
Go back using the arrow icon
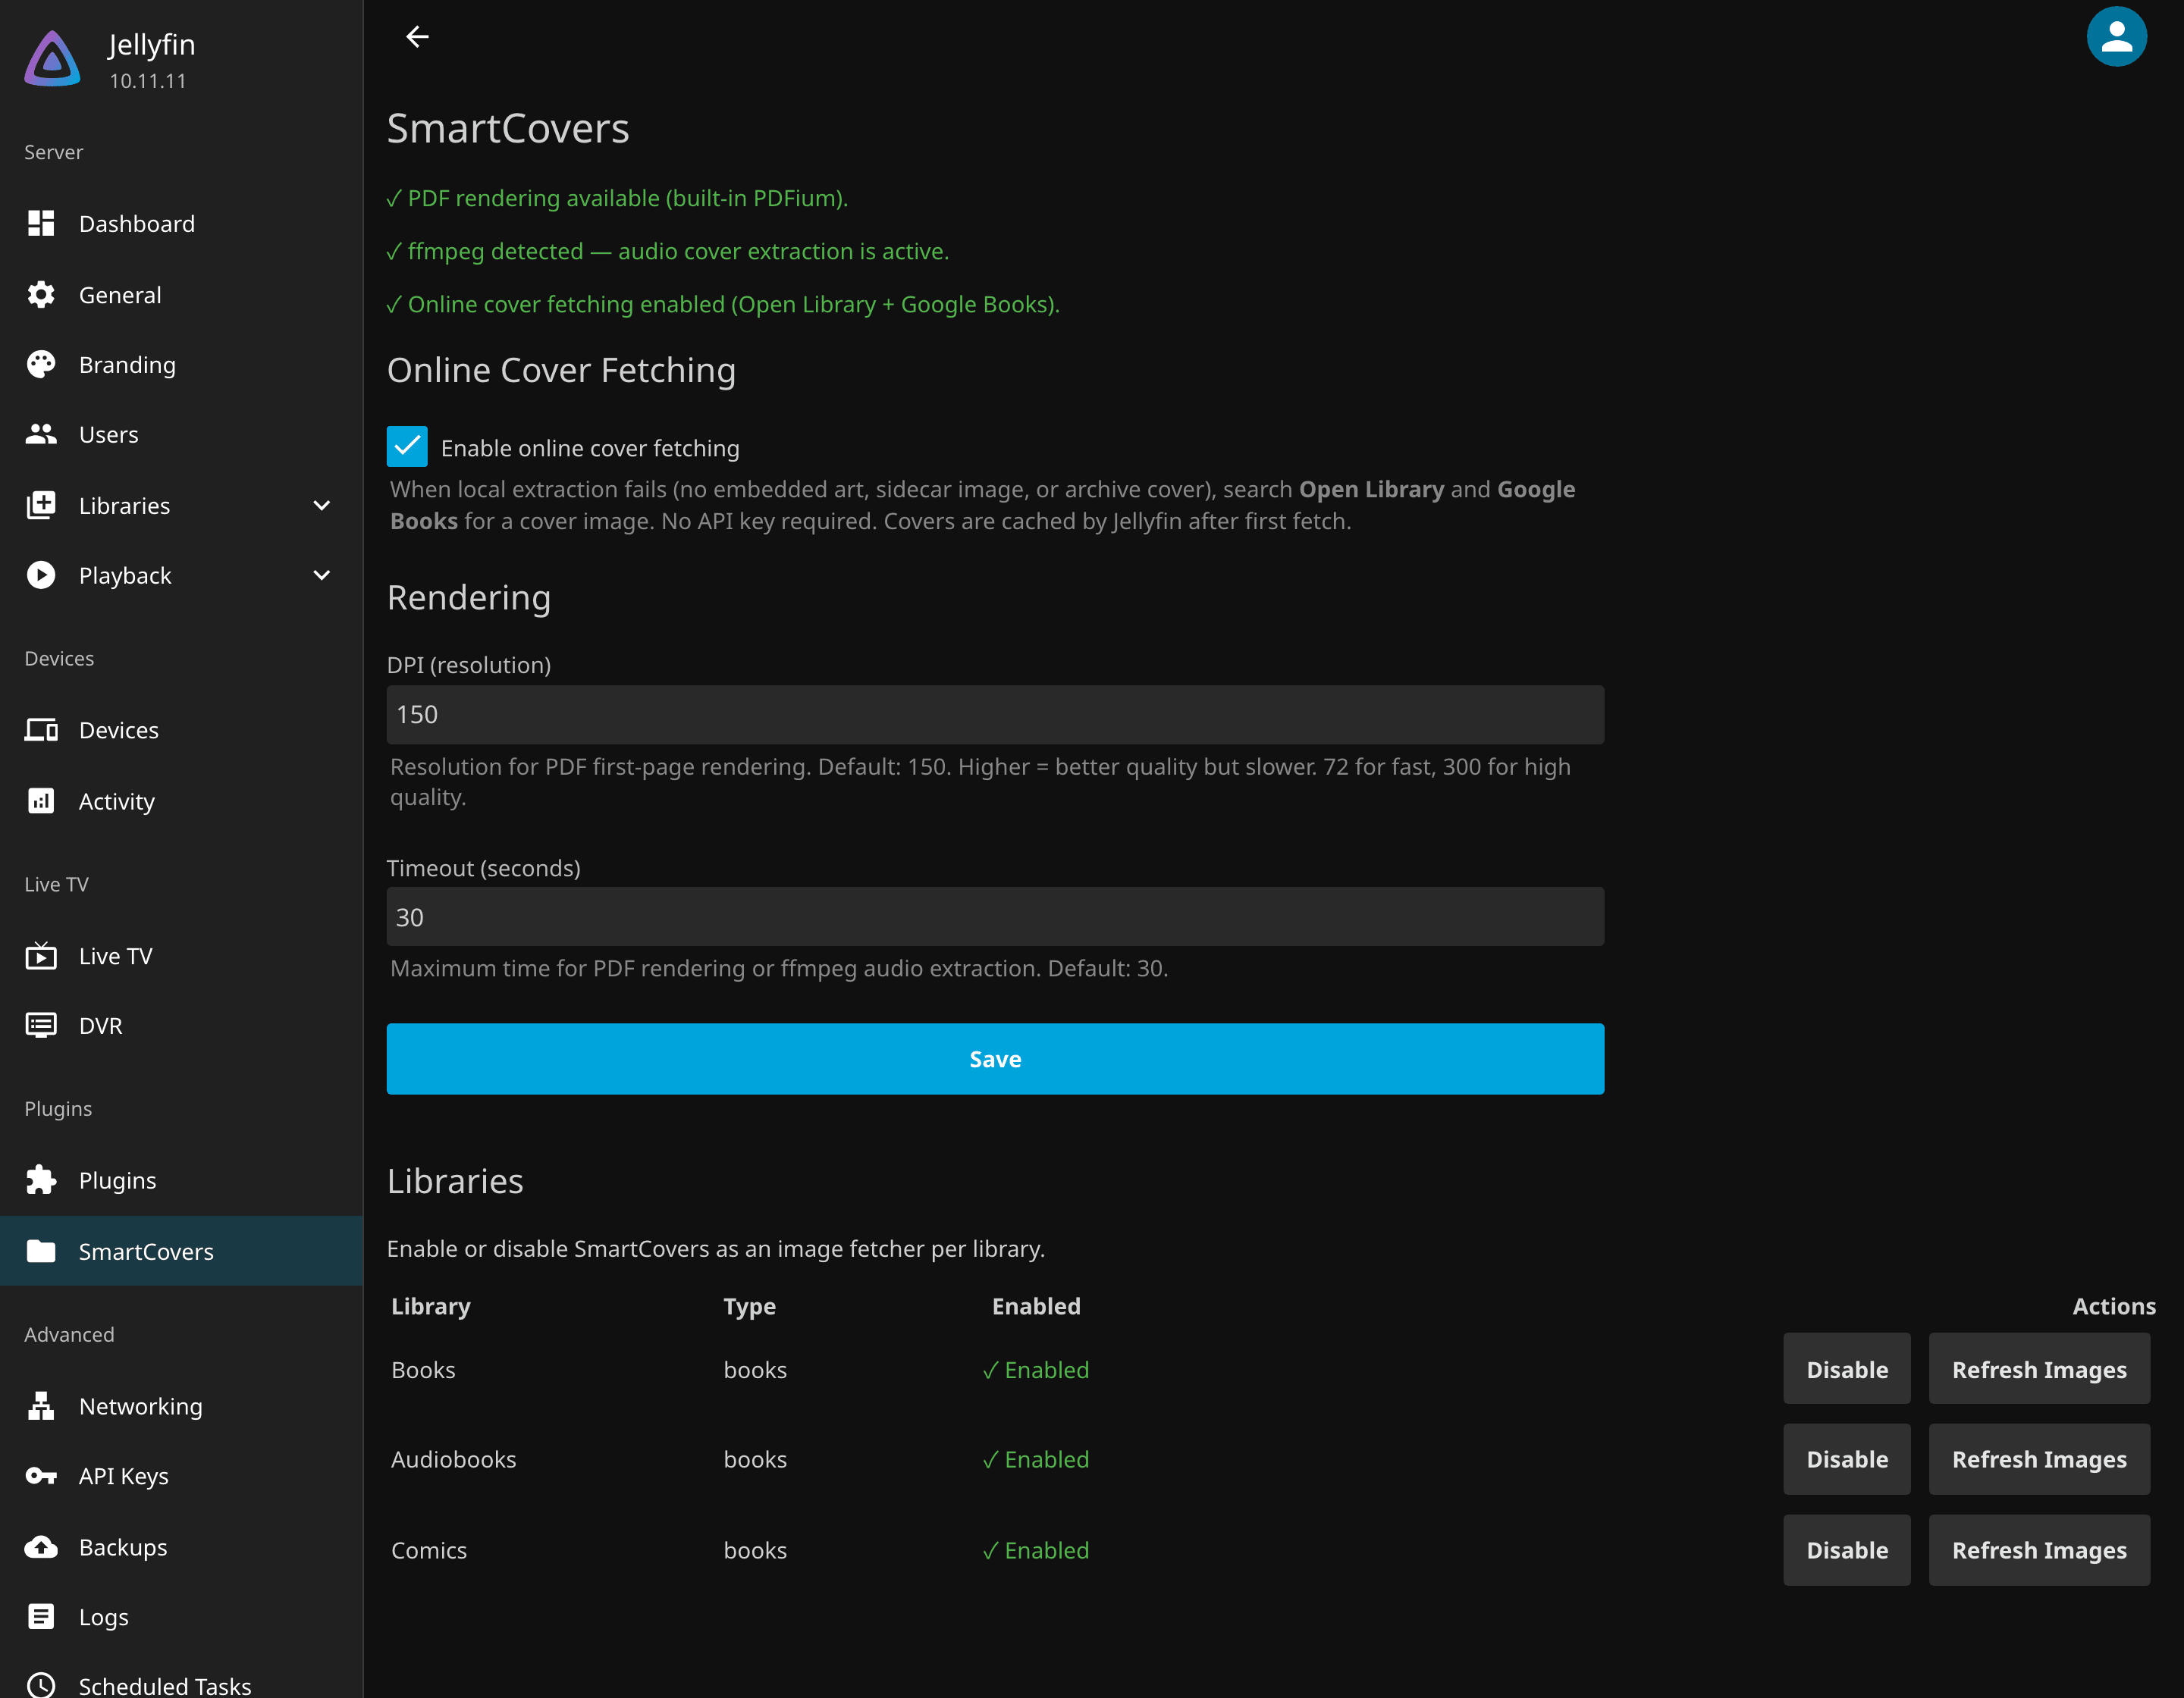point(417,37)
